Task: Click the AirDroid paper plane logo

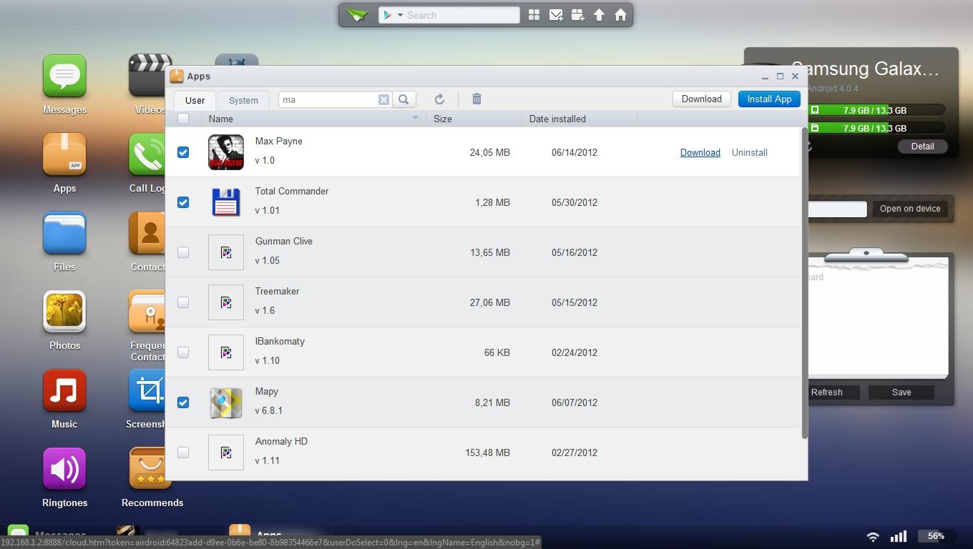Action: (x=357, y=15)
